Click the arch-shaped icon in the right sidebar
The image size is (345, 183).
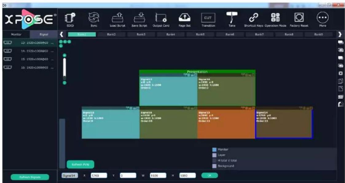[x=340, y=104]
